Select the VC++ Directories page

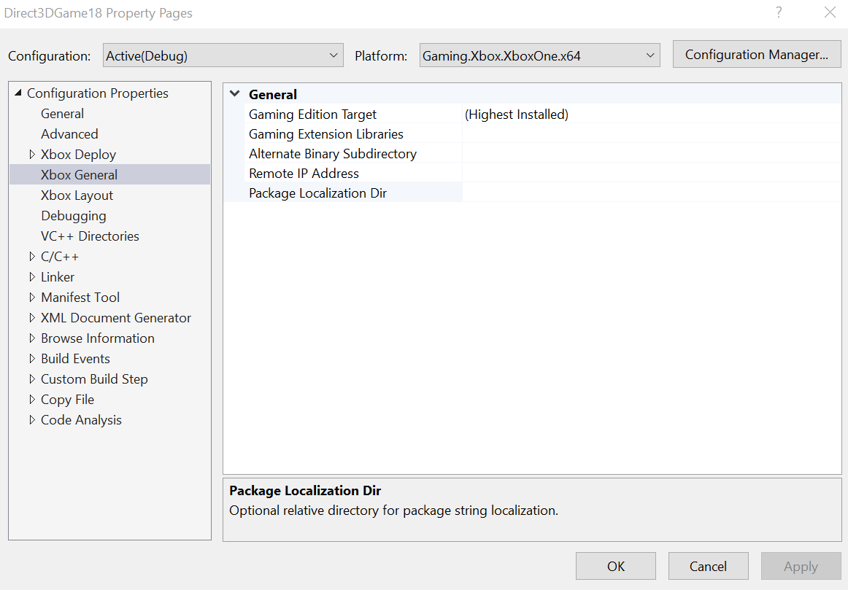tap(90, 236)
